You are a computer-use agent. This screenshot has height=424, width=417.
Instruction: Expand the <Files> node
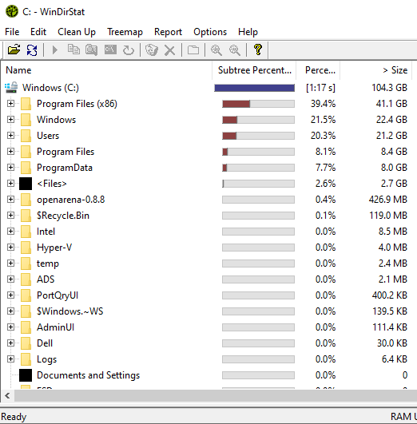point(10,183)
